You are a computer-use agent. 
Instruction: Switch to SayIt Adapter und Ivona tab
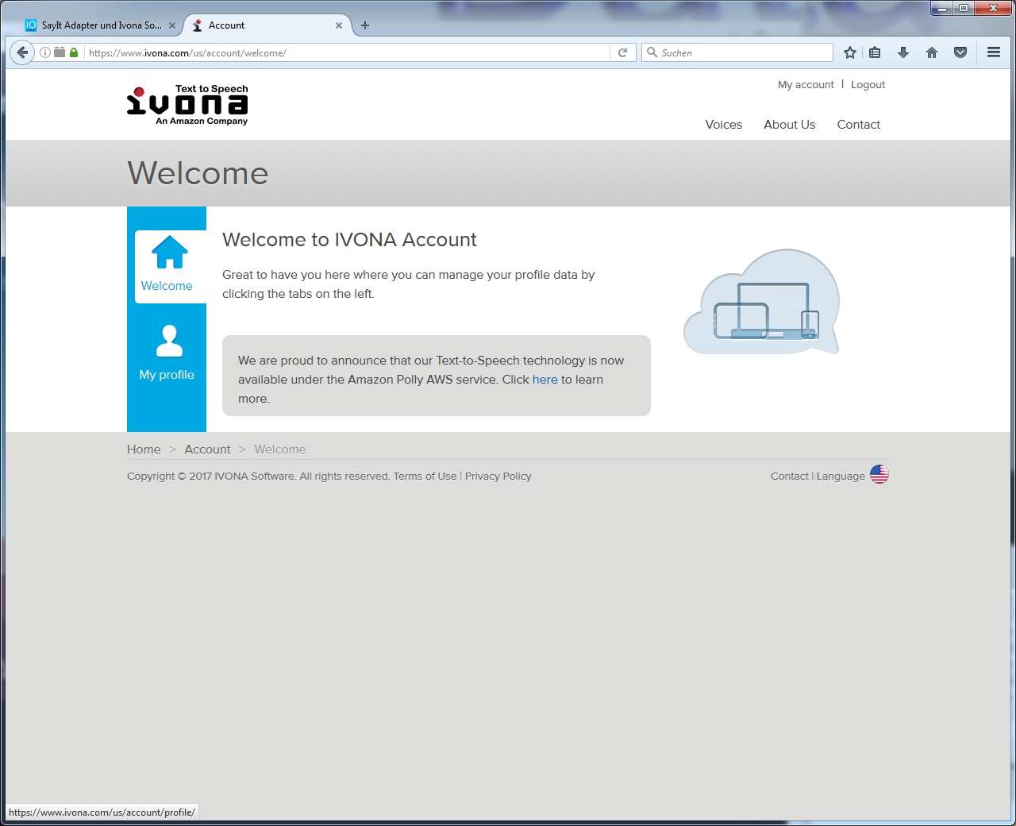click(101, 25)
